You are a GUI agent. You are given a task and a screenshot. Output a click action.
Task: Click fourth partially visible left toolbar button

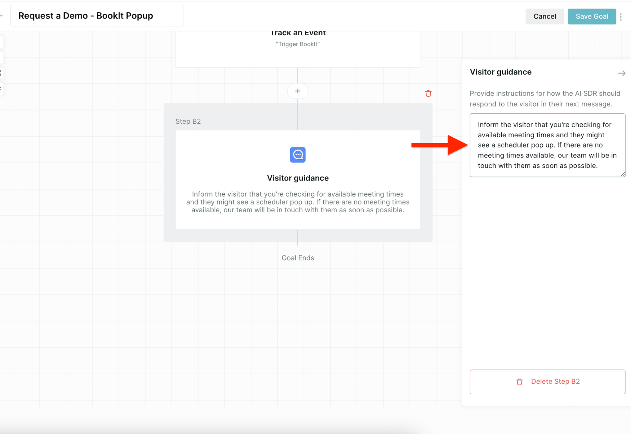(x=1, y=89)
